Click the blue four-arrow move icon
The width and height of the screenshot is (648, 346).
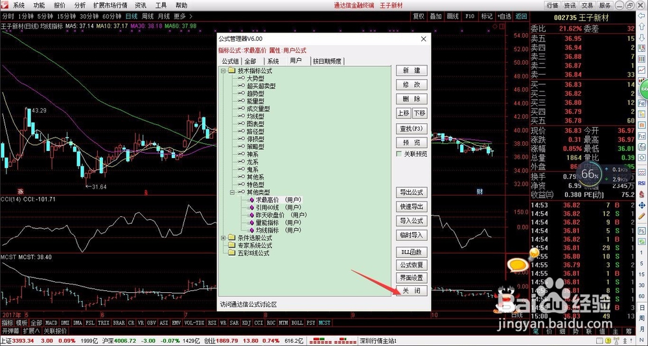point(642,205)
